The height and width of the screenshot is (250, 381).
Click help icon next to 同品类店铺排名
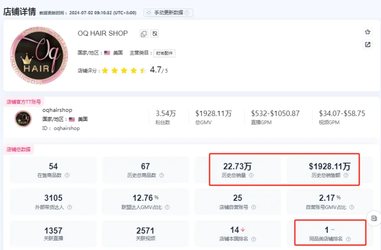[x=348, y=239]
